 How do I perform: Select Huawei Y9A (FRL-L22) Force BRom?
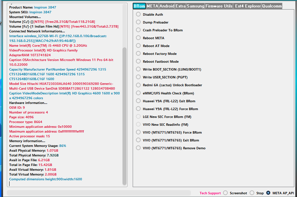[138, 109]
